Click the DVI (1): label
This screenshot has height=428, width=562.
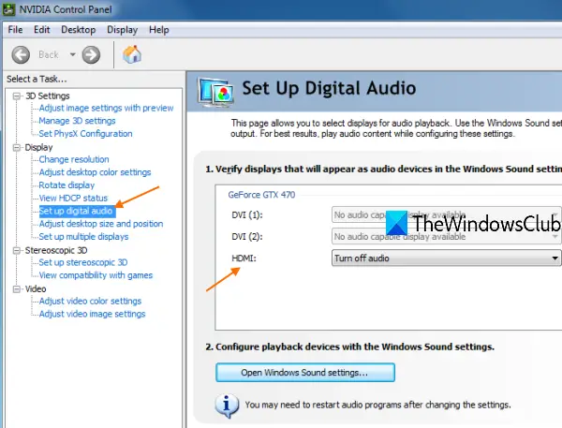[247, 215]
